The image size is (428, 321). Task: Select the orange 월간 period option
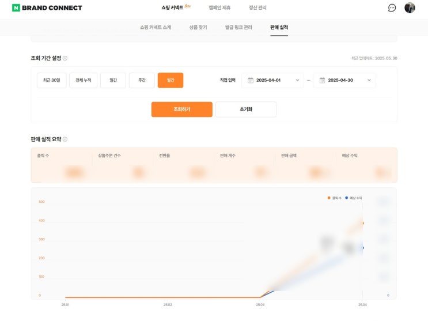coord(171,80)
